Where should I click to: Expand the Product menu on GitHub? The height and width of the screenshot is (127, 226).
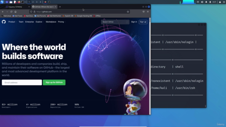click(x=12, y=22)
